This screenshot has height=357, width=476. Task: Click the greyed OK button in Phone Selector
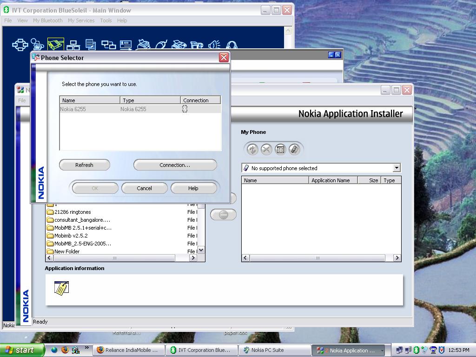[x=95, y=188]
